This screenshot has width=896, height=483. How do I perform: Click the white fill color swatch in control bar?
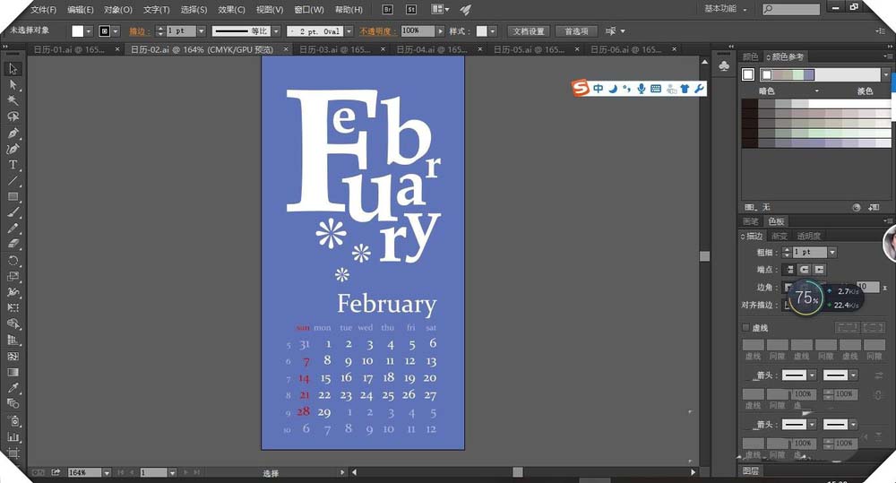(78, 31)
